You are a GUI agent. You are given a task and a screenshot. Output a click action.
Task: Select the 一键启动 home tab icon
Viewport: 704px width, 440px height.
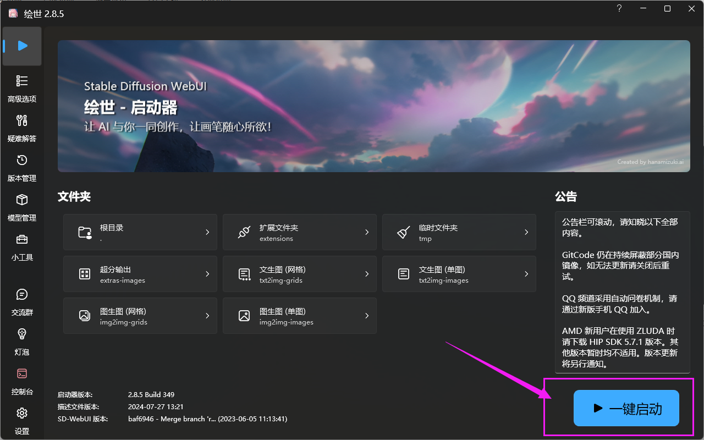pyautogui.click(x=22, y=46)
